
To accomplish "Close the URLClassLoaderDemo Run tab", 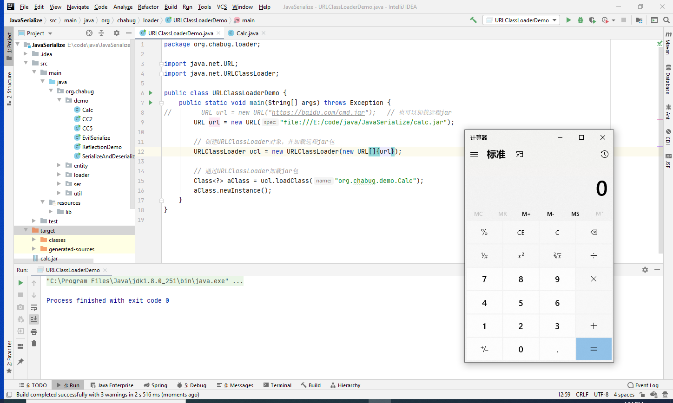I will tap(105, 270).
